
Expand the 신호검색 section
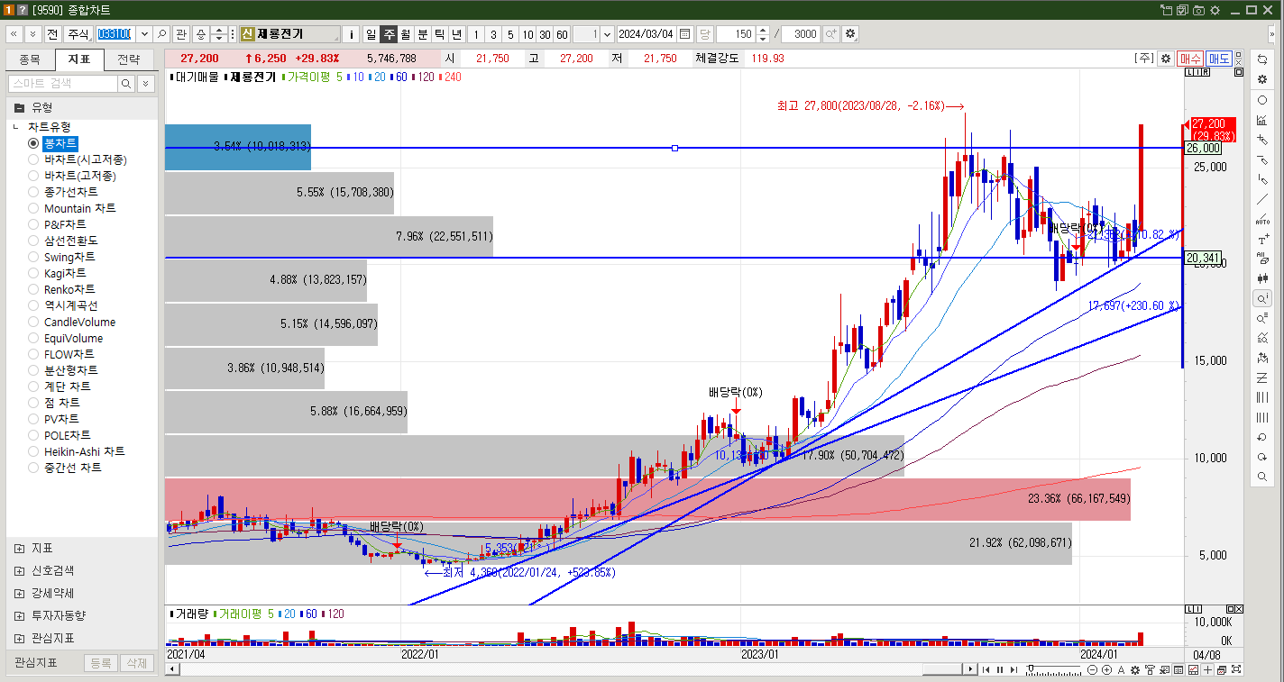coord(19,570)
